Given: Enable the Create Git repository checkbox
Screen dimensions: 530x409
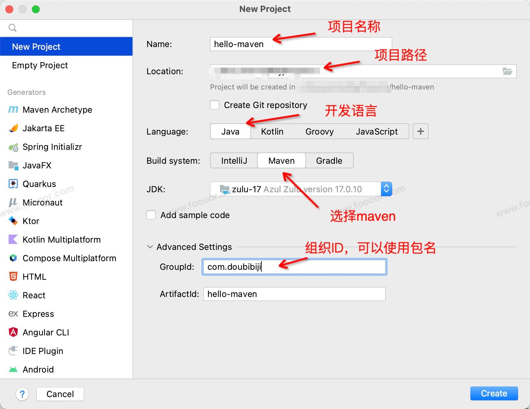Looking at the screenshot, I should point(215,105).
